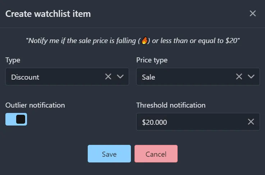This screenshot has height=175, width=265.
Task: Click the Notify me summary sentence
Action: click(x=133, y=41)
